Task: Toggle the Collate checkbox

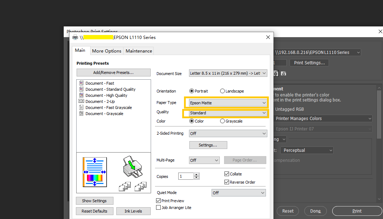Action: [227, 174]
